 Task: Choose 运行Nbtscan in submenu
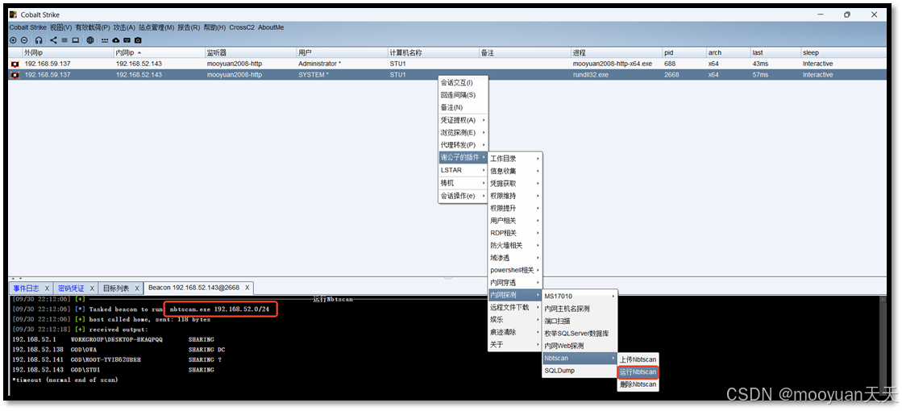[638, 372]
